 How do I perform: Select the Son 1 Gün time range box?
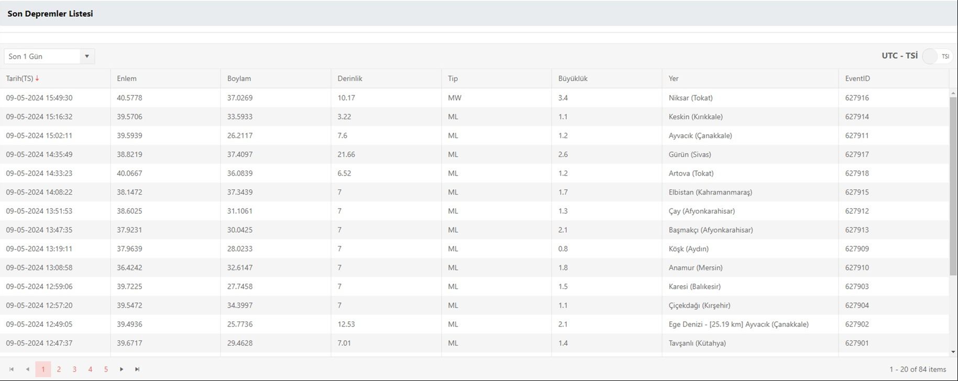(x=42, y=56)
